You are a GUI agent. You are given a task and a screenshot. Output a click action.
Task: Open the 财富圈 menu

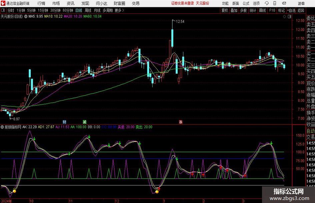click(119, 3)
